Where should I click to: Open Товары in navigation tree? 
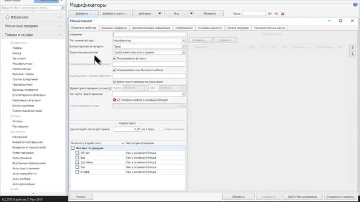pos(17,48)
